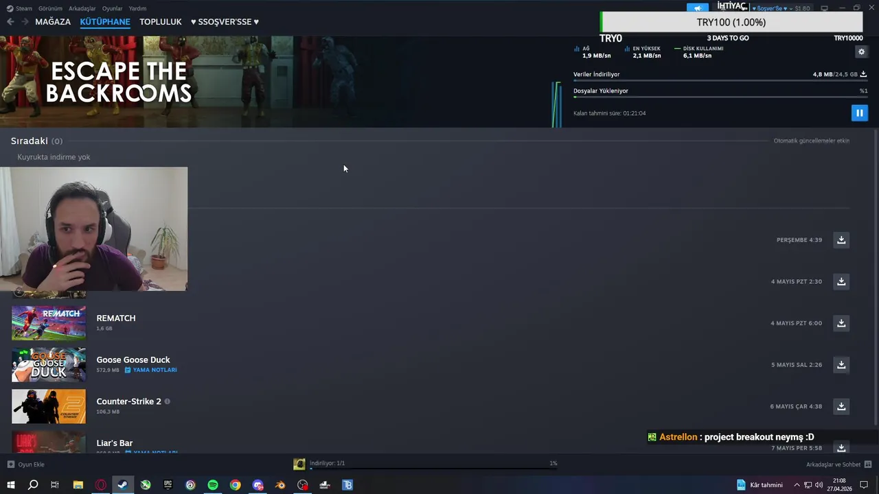Open Opera GX from taskbar
Viewport: 879px width, 494px height.
[x=101, y=485]
